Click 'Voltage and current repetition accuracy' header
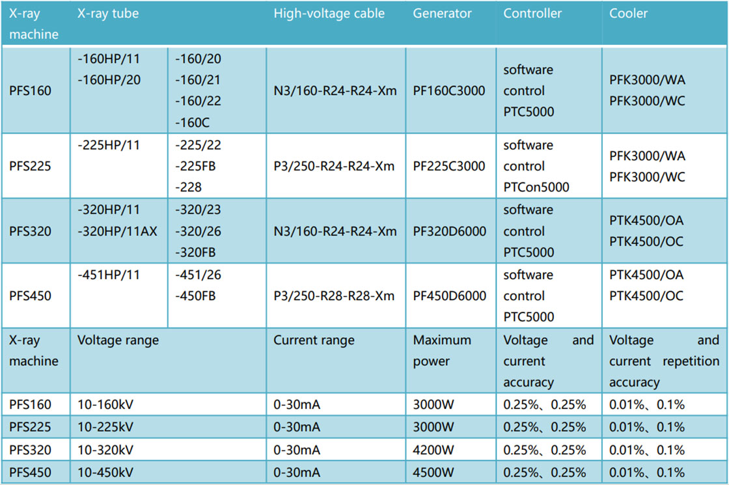Image resolution: width=729 pixels, height=485 pixels. point(665,361)
